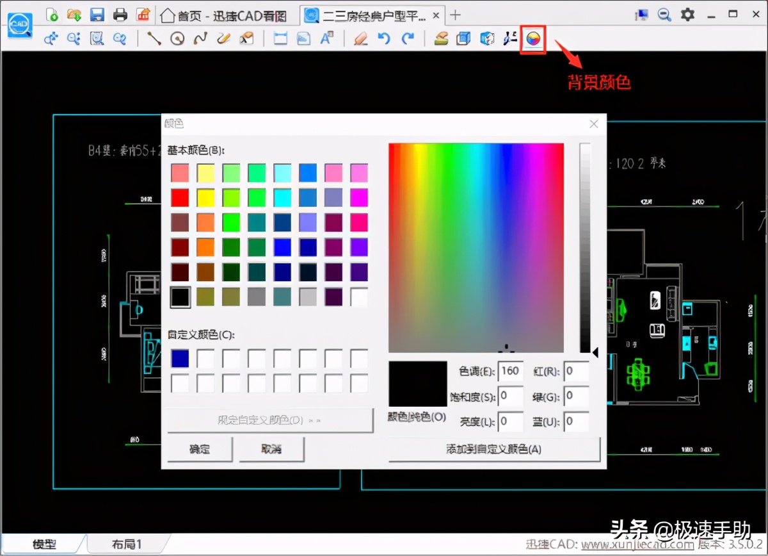Click the 红(R) value input field
Image resolution: width=768 pixels, height=556 pixels.
[x=576, y=372]
